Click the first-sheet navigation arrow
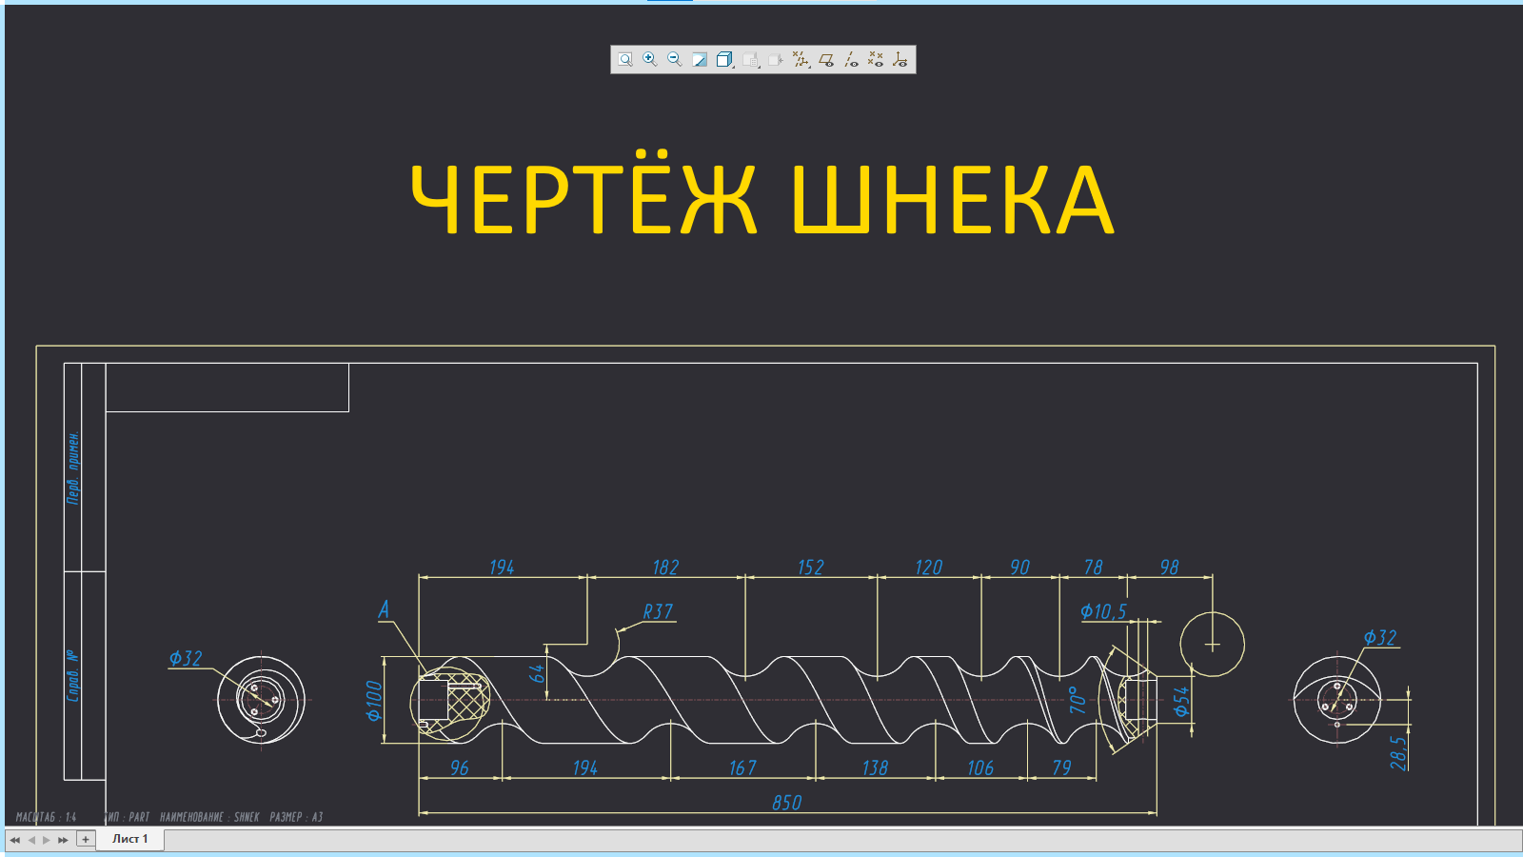The width and height of the screenshot is (1523, 857). pyautogui.click(x=14, y=841)
